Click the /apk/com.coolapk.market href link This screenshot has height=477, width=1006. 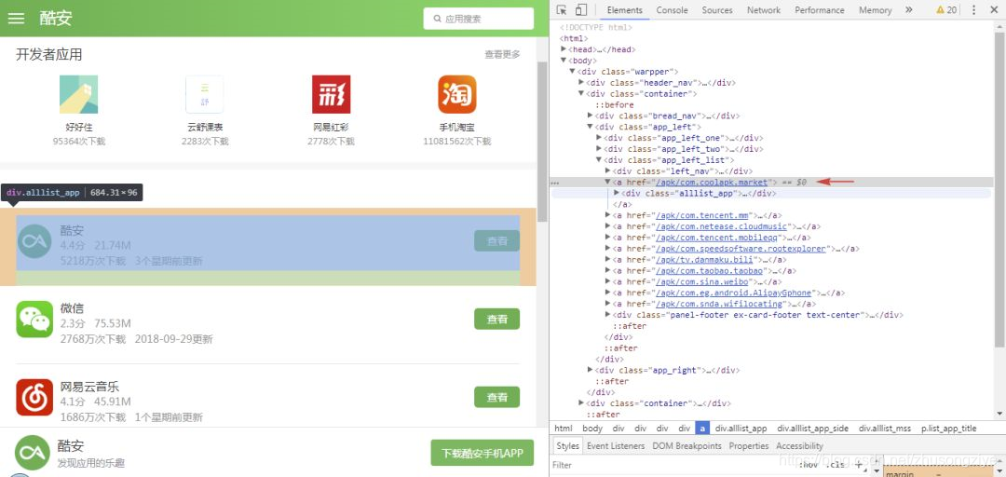(x=711, y=183)
